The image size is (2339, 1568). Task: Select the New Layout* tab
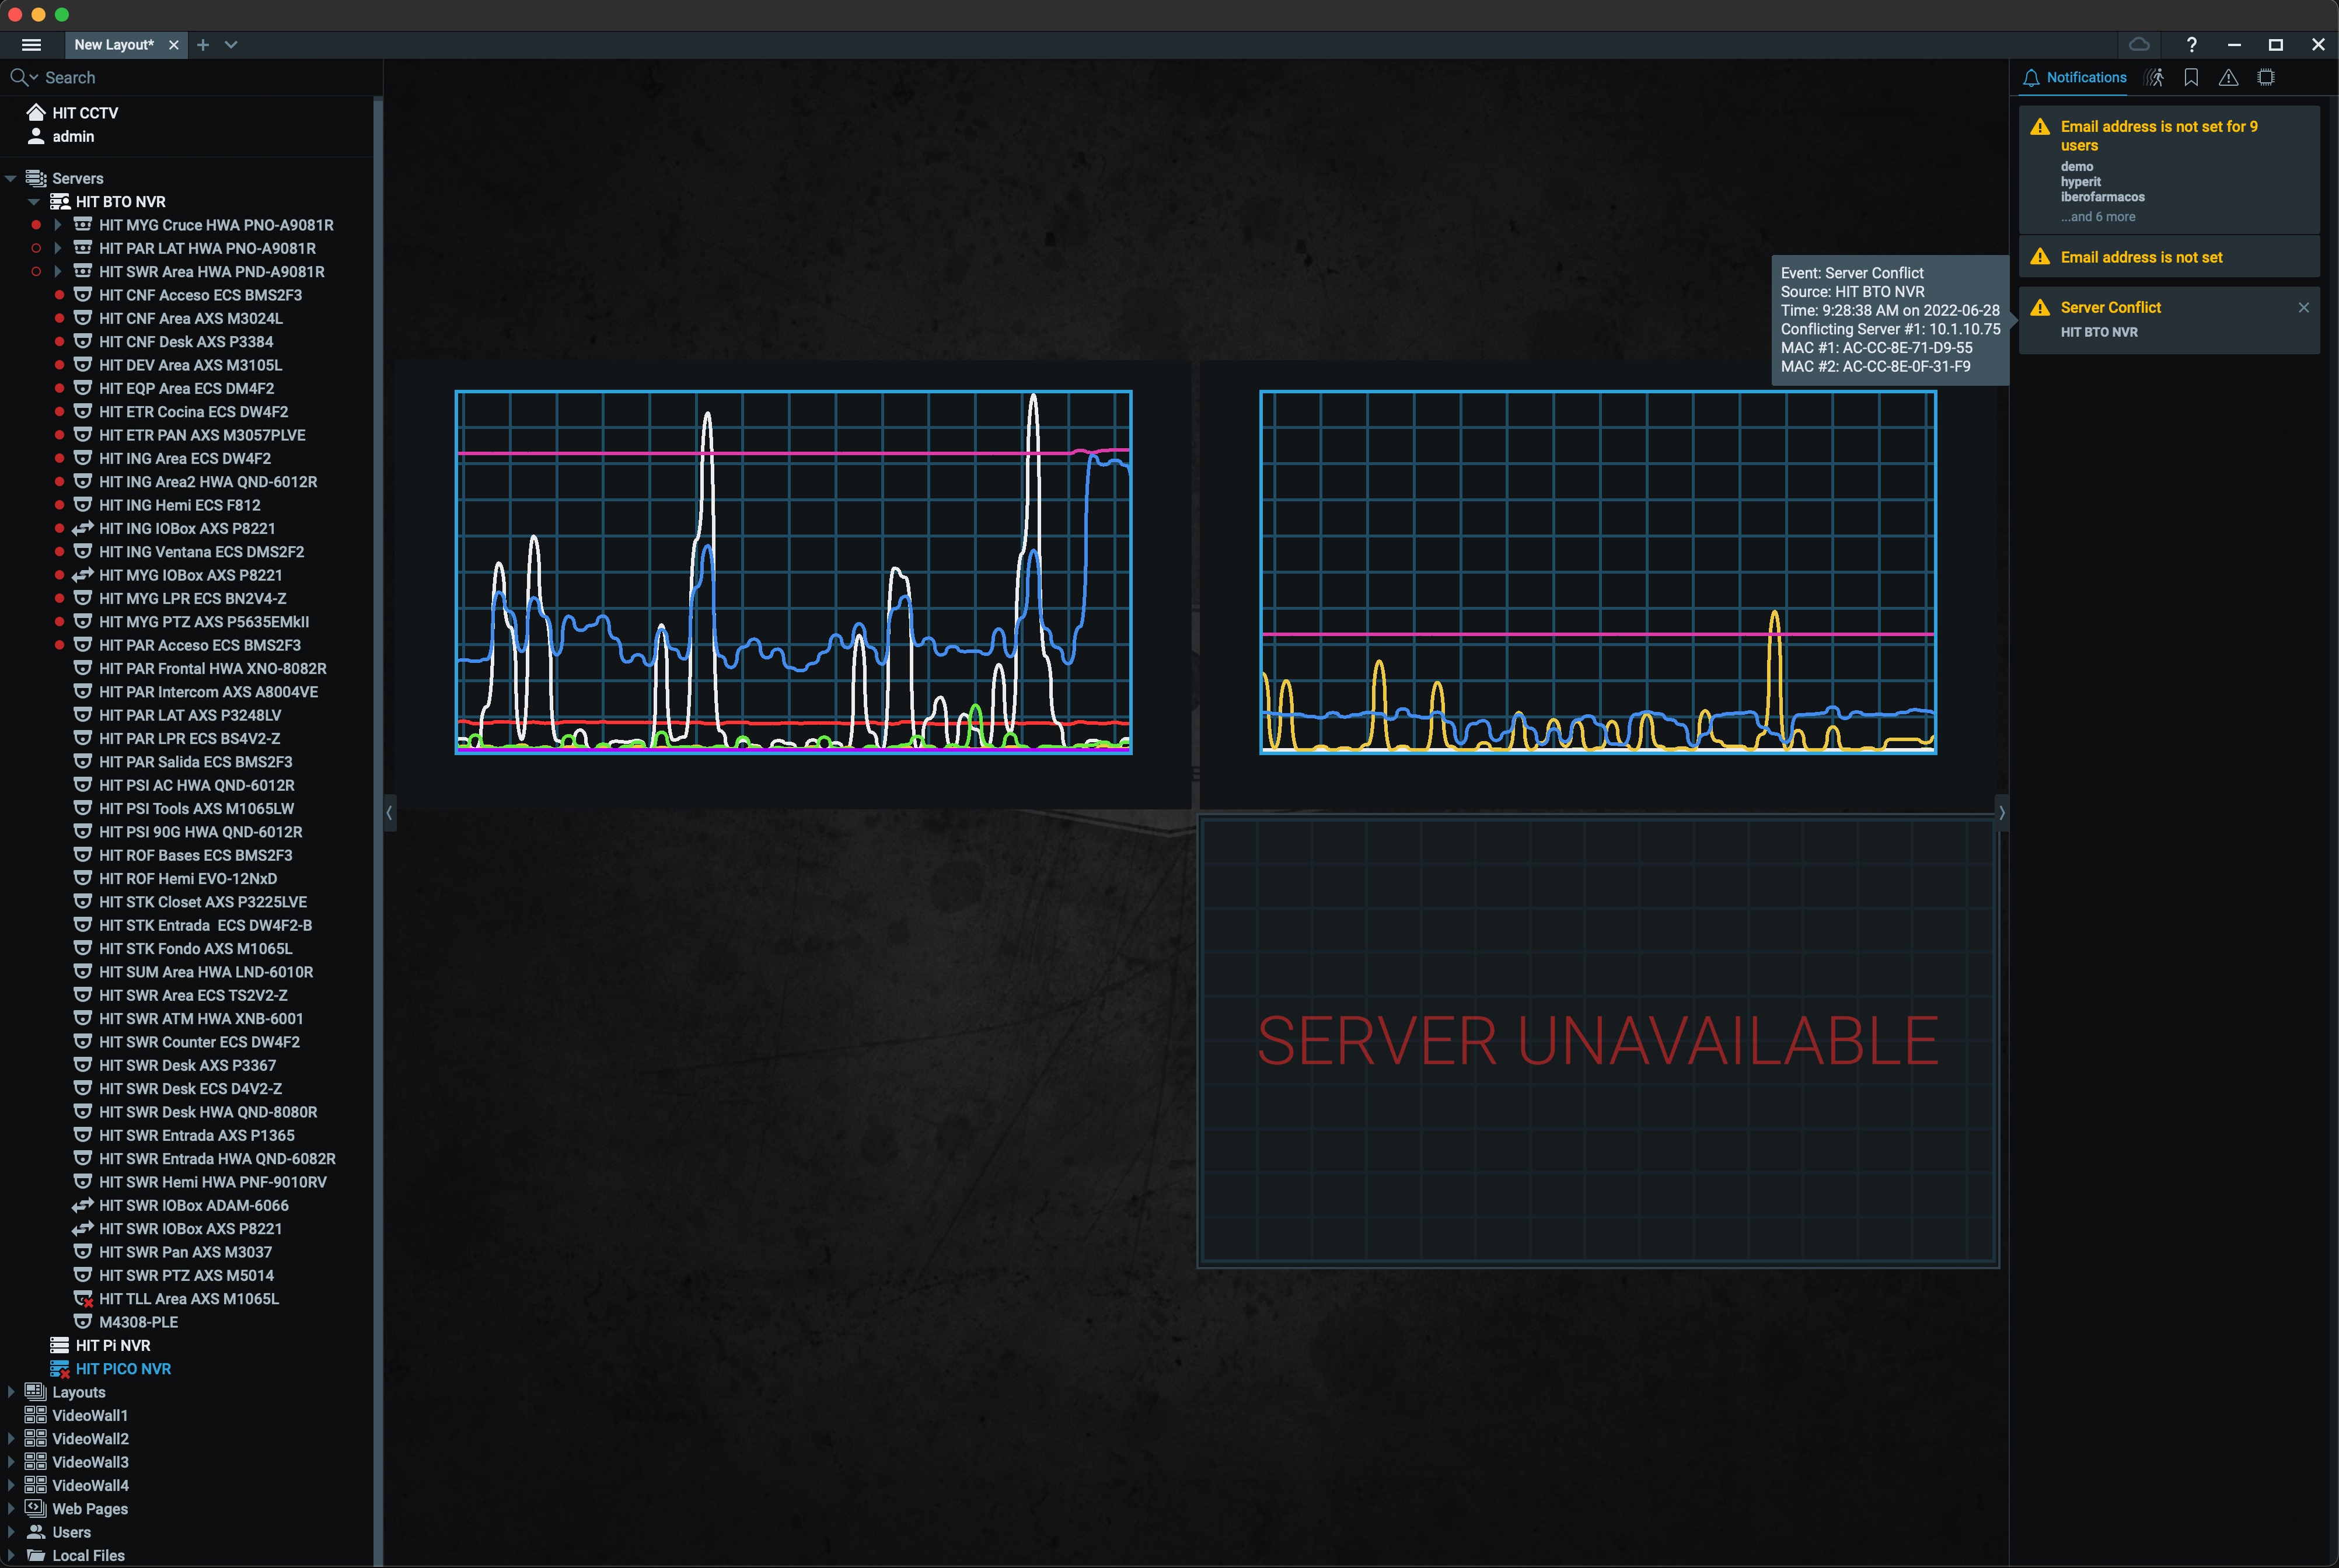(114, 45)
